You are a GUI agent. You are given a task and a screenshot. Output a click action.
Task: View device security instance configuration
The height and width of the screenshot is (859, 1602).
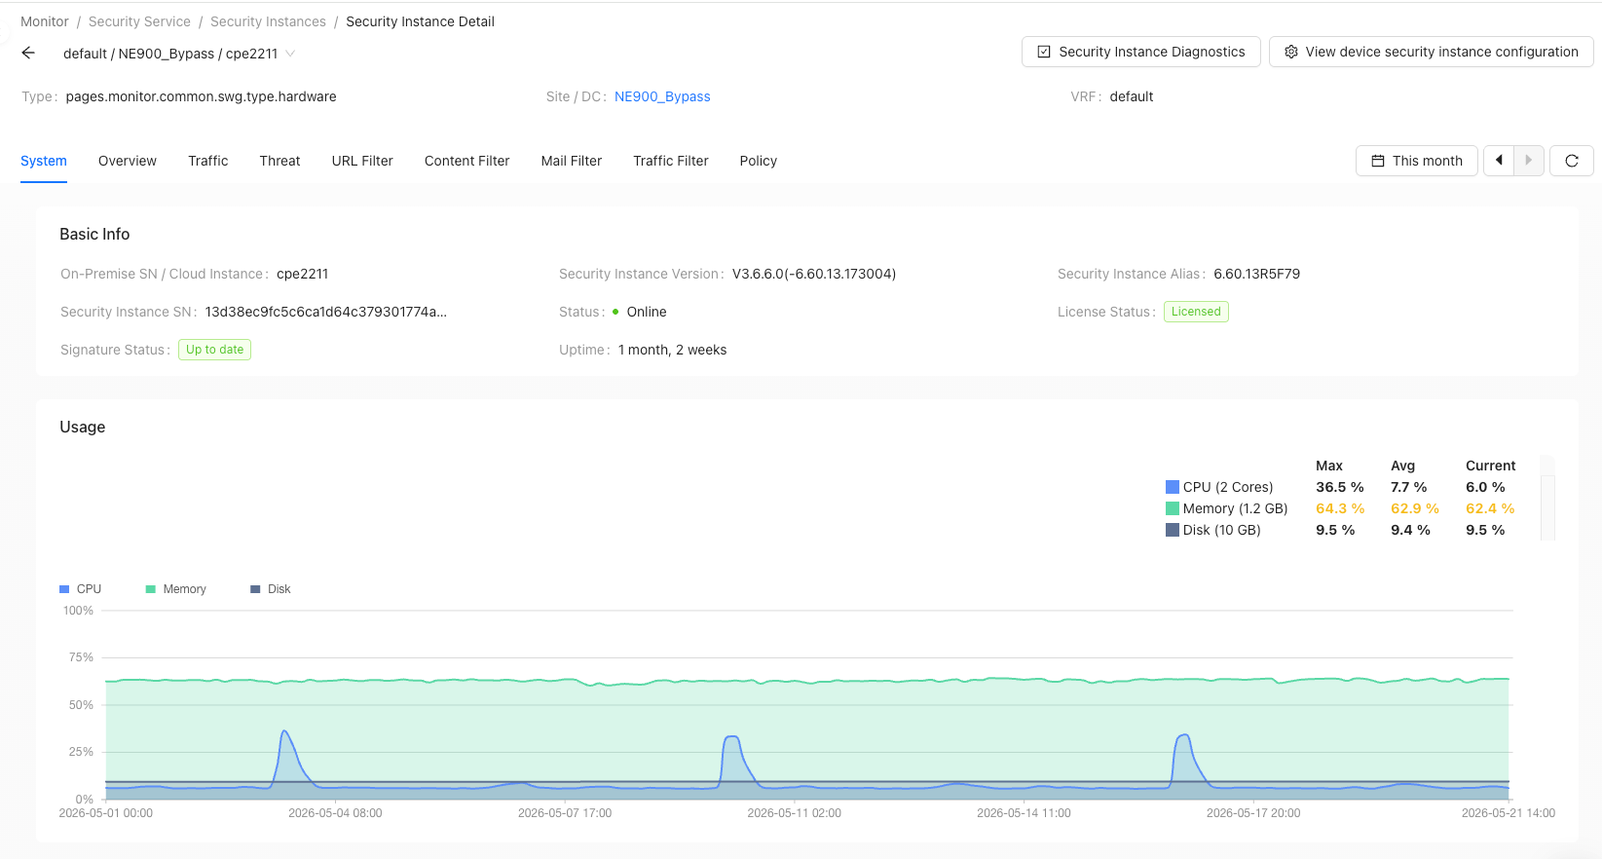1431,52
